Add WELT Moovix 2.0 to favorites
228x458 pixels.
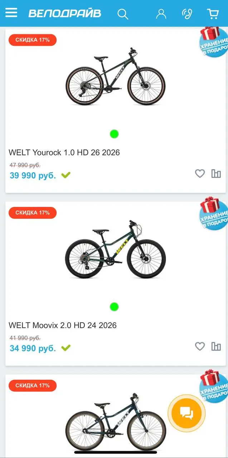[200, 346]
